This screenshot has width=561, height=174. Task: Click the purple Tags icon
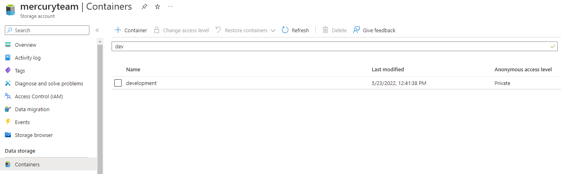pyautogui.click(x=8, y=70)
